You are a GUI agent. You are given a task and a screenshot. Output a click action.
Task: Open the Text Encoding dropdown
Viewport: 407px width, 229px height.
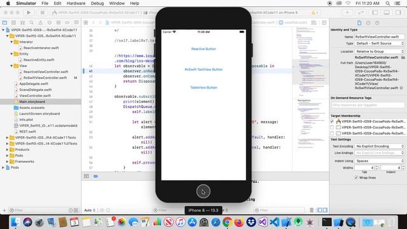pyautogui.click(x=380, y=146)
